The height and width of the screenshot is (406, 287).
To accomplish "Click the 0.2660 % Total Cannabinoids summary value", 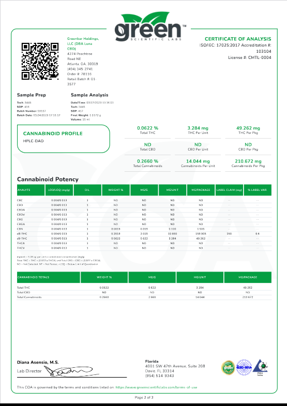I will [x=147, y=161].
